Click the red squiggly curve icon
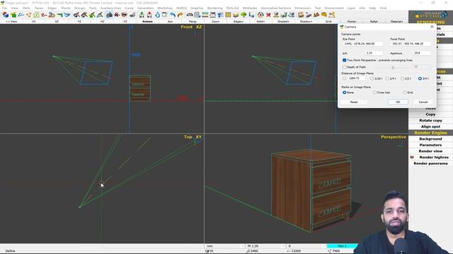 click(44, 15)
